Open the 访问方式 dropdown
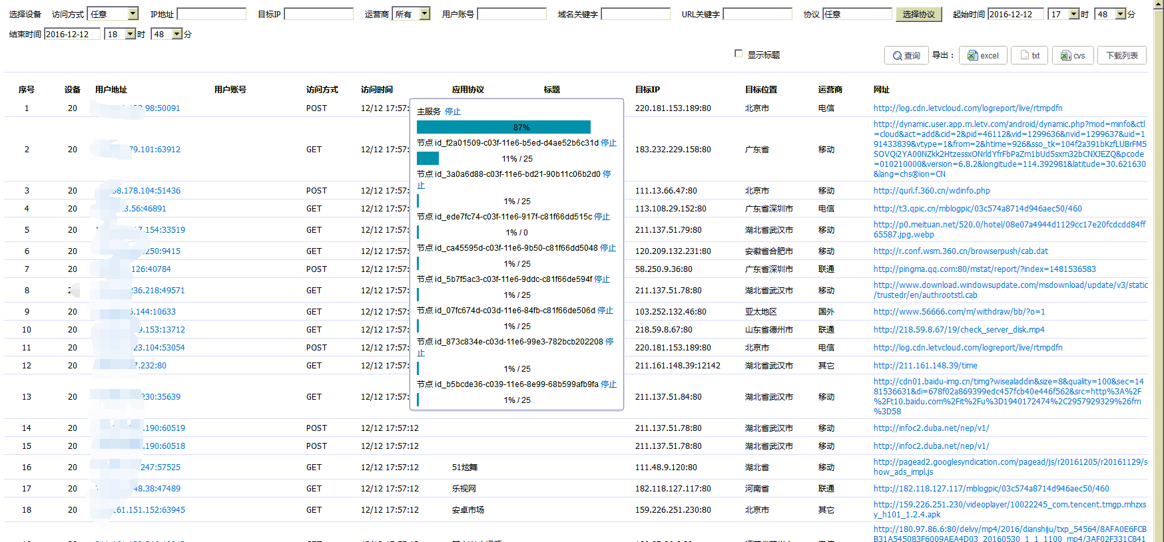This screenshot has height=542, width=1164. tap(133, 13)
